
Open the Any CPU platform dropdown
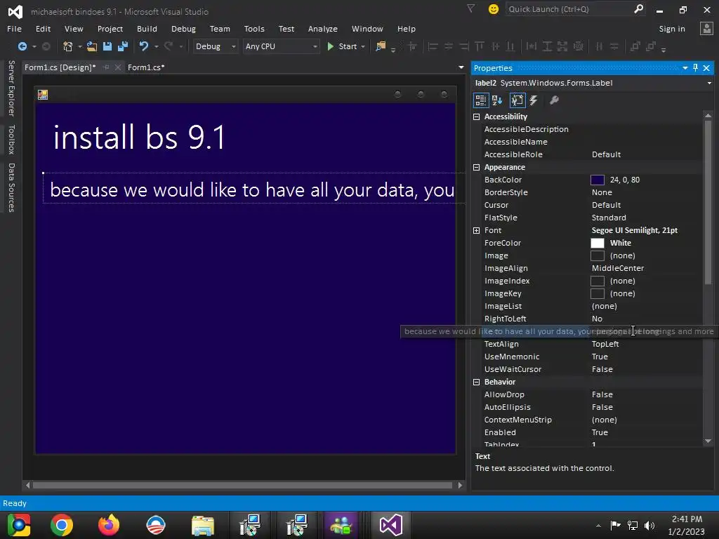(x=315, y=47)
